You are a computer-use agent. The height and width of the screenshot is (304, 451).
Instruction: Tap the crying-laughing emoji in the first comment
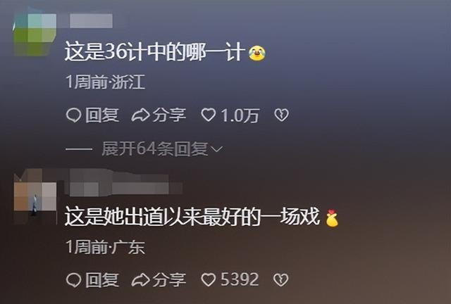(x=257, y=53)
